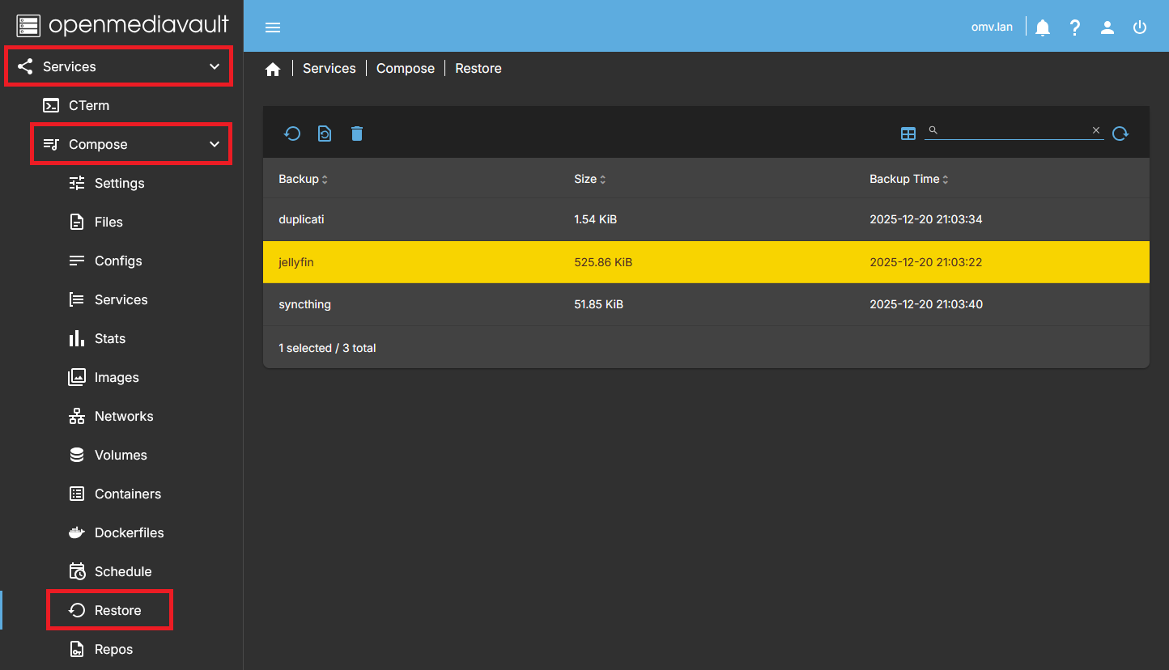1169x670 pixels.
Task: Delete the selected backup with trash icon
Action: [x=357, y=134]
